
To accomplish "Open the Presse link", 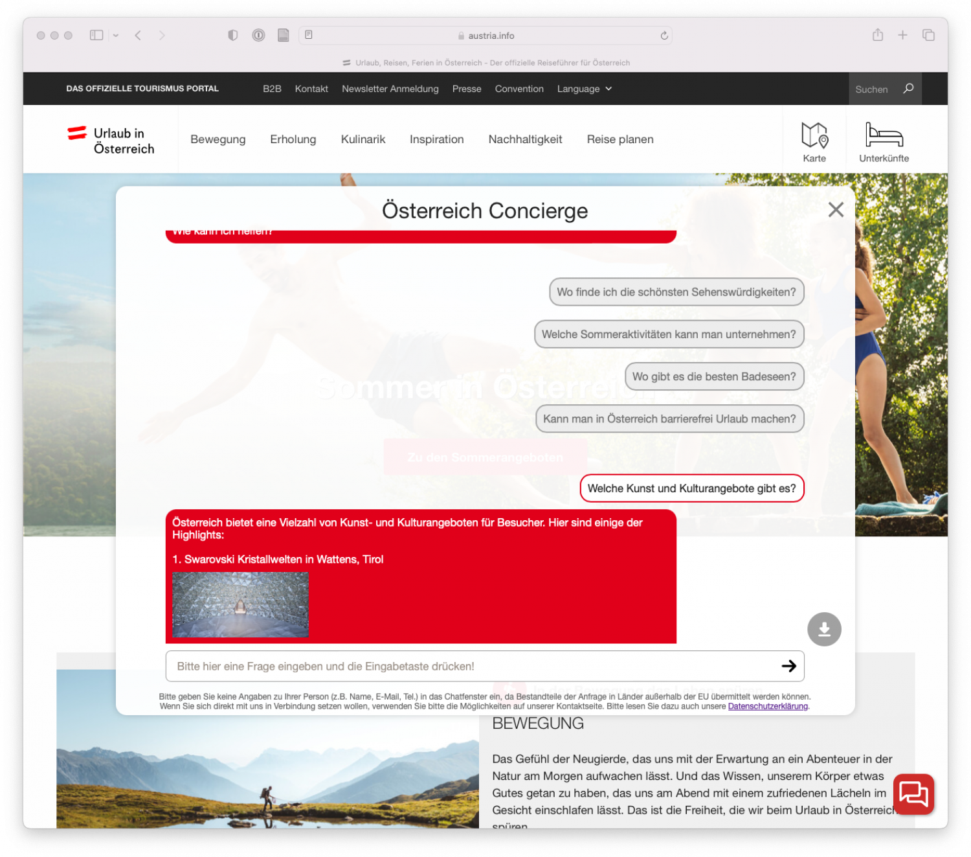I will [467, 89].
